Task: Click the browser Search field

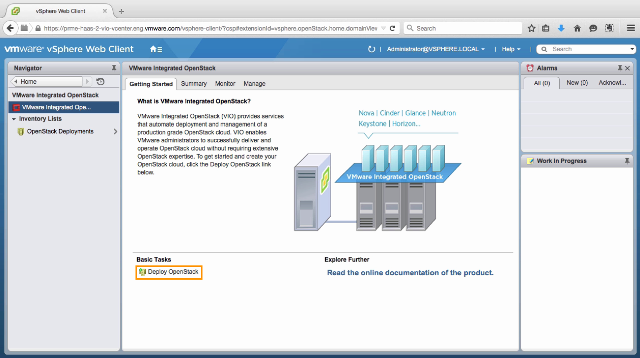Action: [463, 29]
